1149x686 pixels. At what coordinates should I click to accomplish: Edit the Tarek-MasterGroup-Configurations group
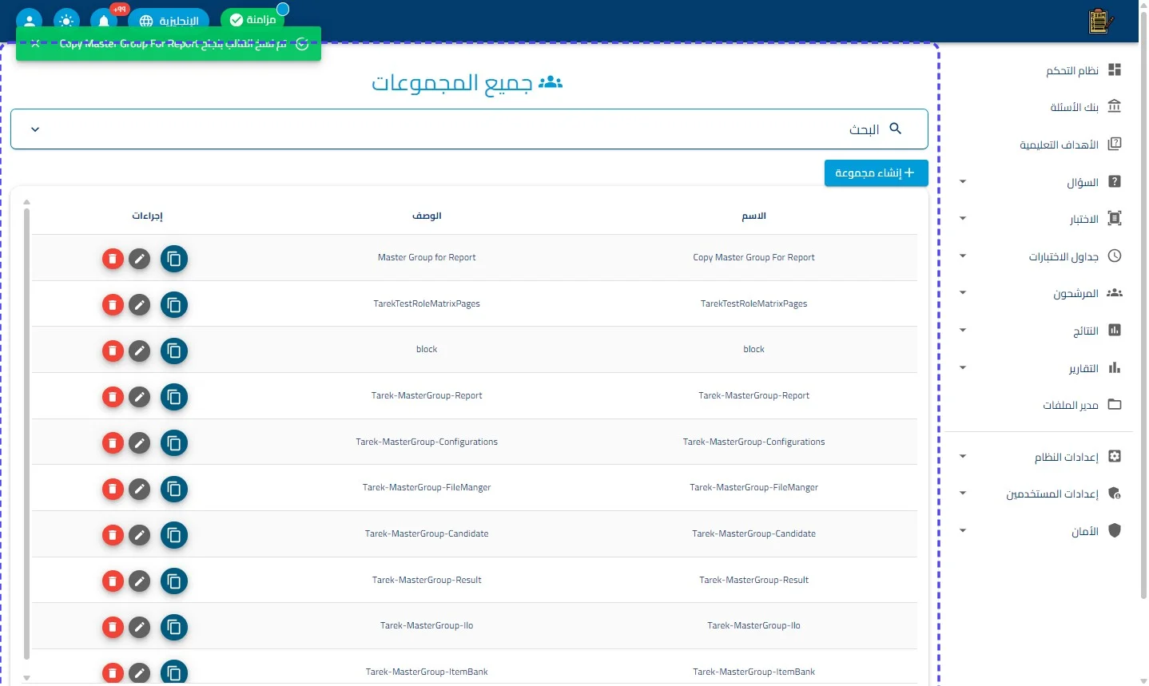click(x=140, y=443)
